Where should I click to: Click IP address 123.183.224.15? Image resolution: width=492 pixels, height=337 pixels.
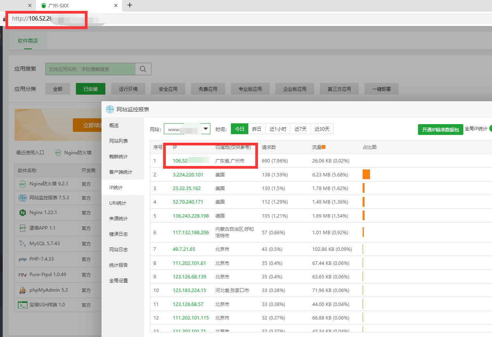tap(189, 290)
